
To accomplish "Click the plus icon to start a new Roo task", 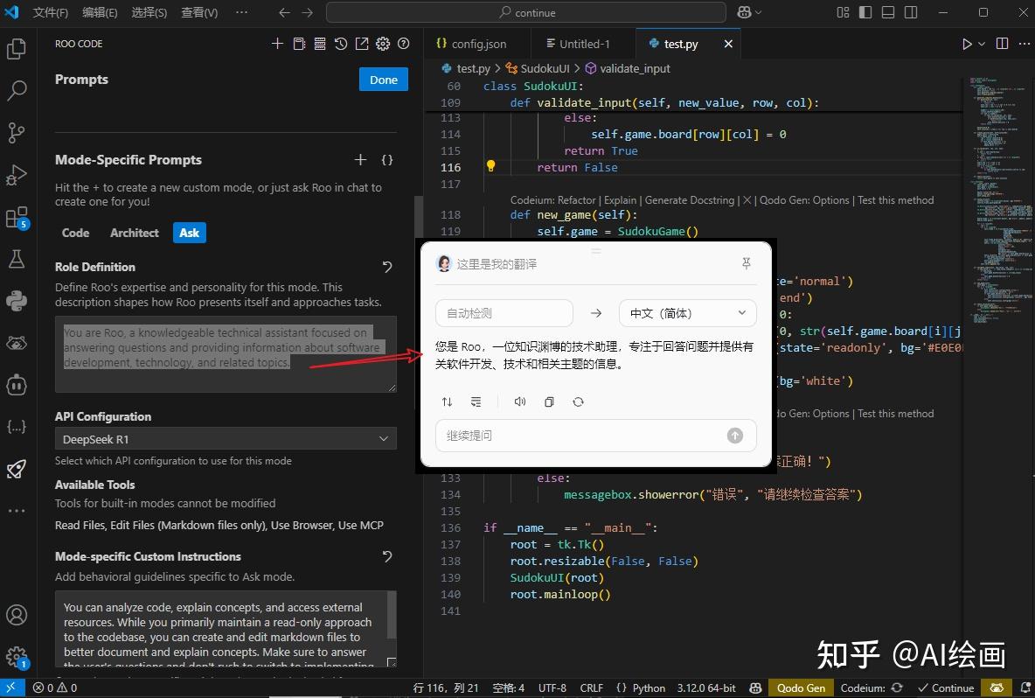I will (x=277, y=43).
